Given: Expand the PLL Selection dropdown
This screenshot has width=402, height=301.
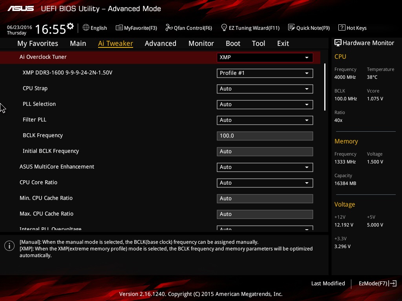Looking at the screenshot, I should pyautogui.click(x=265, y=104).
